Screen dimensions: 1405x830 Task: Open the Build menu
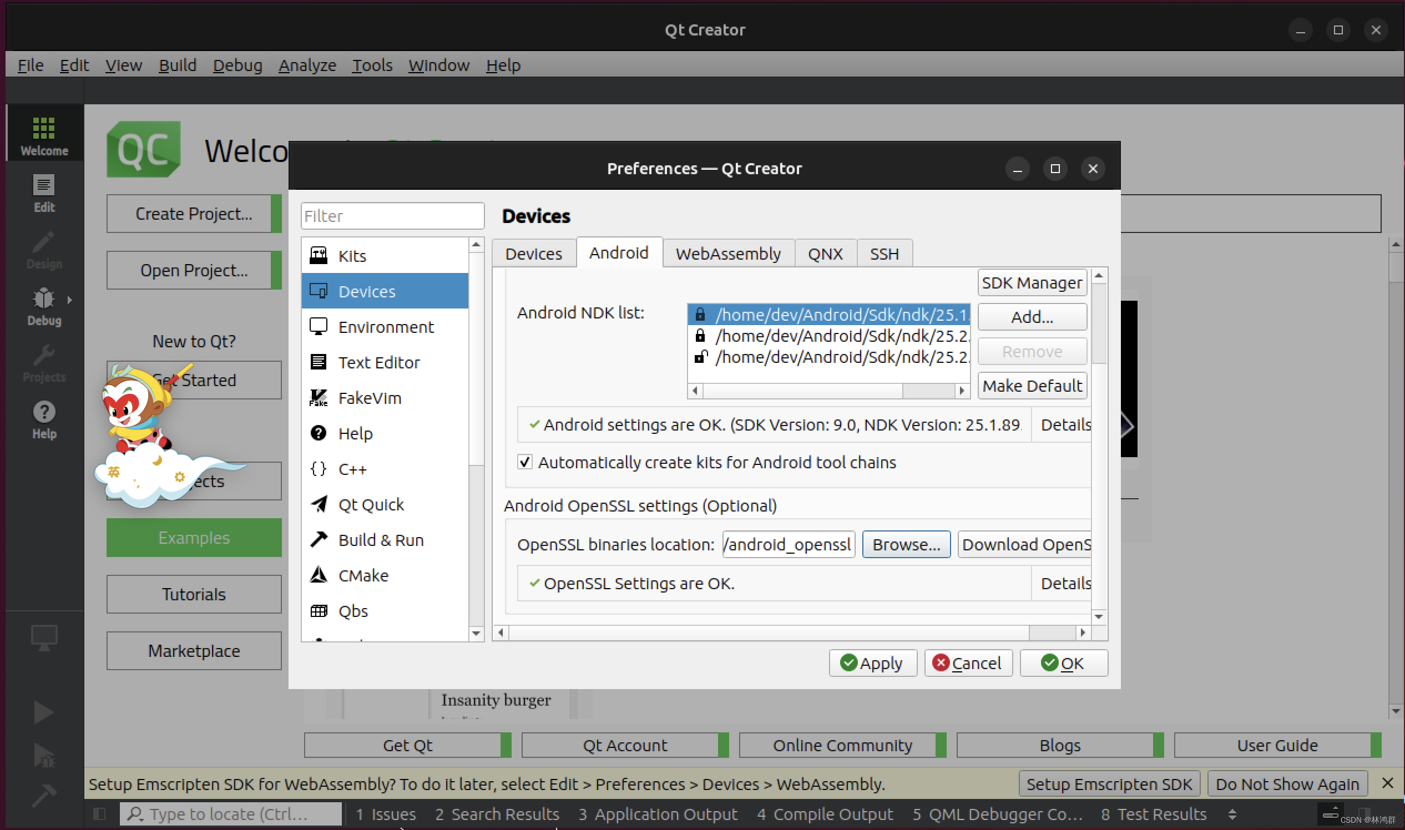tap(178, 65)
